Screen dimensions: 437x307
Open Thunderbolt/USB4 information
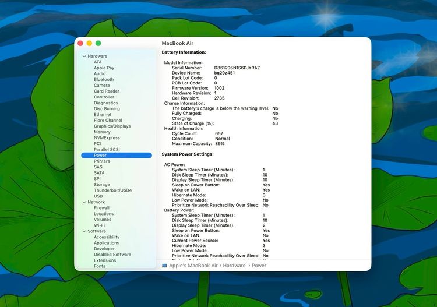[x=112, y=190]
